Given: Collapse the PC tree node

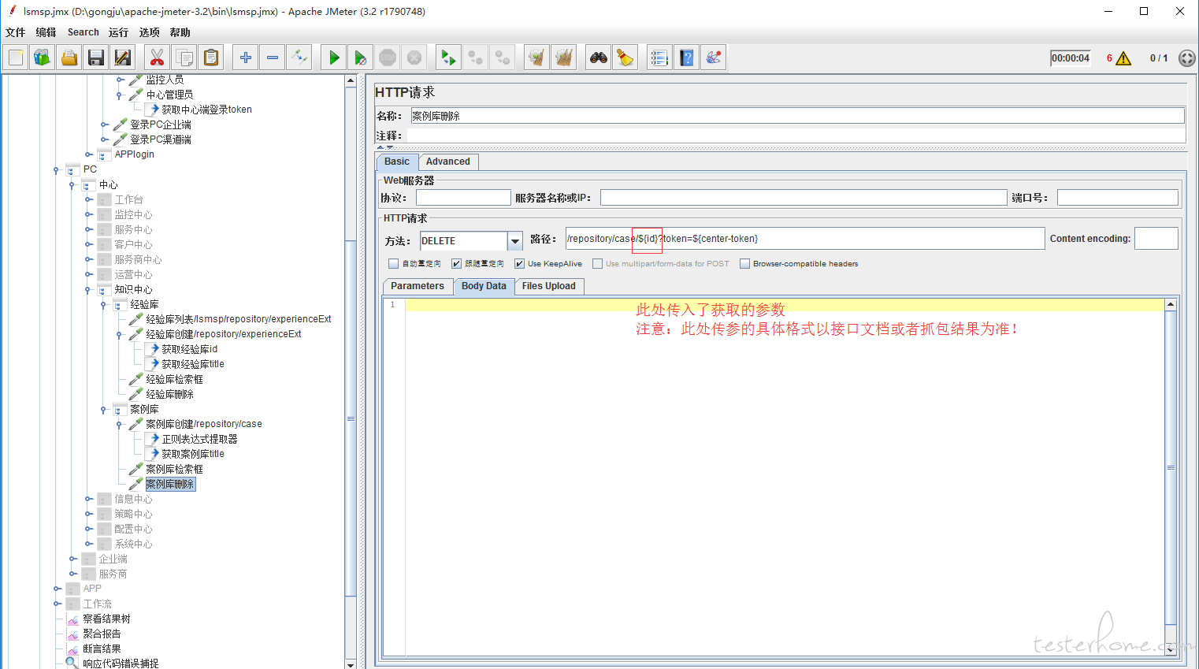Looking at the screenshot, I should [x=57, y=169].
